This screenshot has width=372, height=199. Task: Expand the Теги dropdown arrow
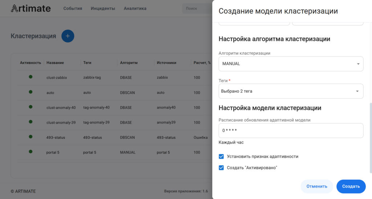click(x=357, y=91)
